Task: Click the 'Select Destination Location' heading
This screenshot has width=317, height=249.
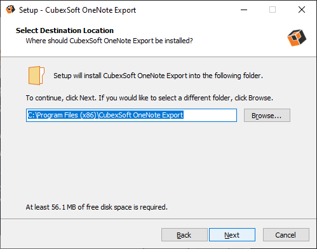Action: click(65, 30)
